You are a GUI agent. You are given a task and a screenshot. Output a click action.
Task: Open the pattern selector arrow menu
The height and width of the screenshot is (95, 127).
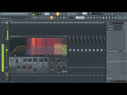(75, 18)
